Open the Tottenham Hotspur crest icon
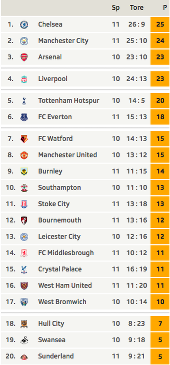The height and width of the screenshot is (365, 170). click(24, 101)
